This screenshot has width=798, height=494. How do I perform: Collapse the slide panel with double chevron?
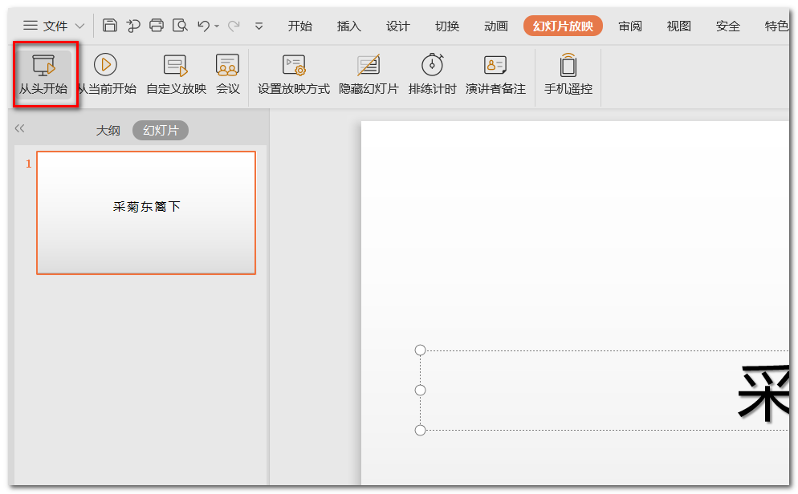click(x=20, y=128)
